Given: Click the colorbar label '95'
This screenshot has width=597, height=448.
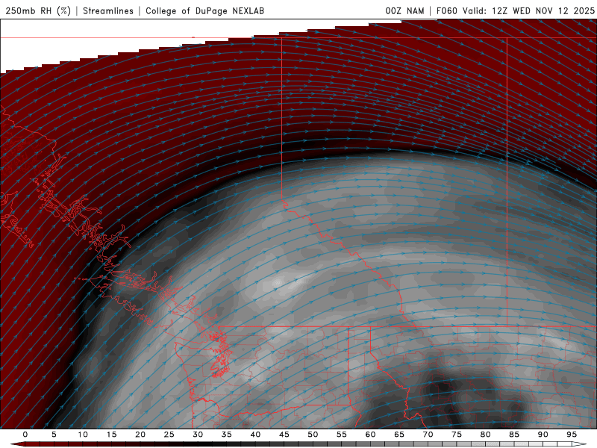Looking at the screenshot, I should click(x=572, y=435).
